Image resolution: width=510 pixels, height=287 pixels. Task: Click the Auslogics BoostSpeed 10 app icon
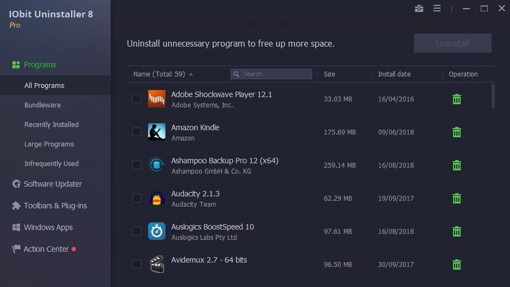coord(157,231)
